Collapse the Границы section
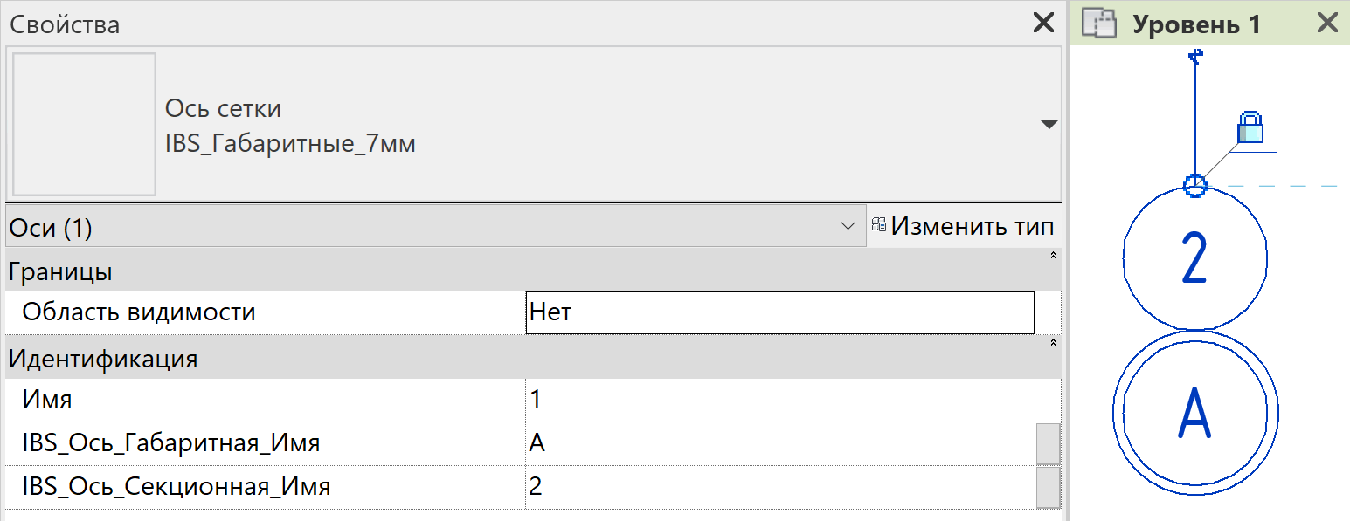This screenshot has width=1350, height=521. [x=1052, y=255]
